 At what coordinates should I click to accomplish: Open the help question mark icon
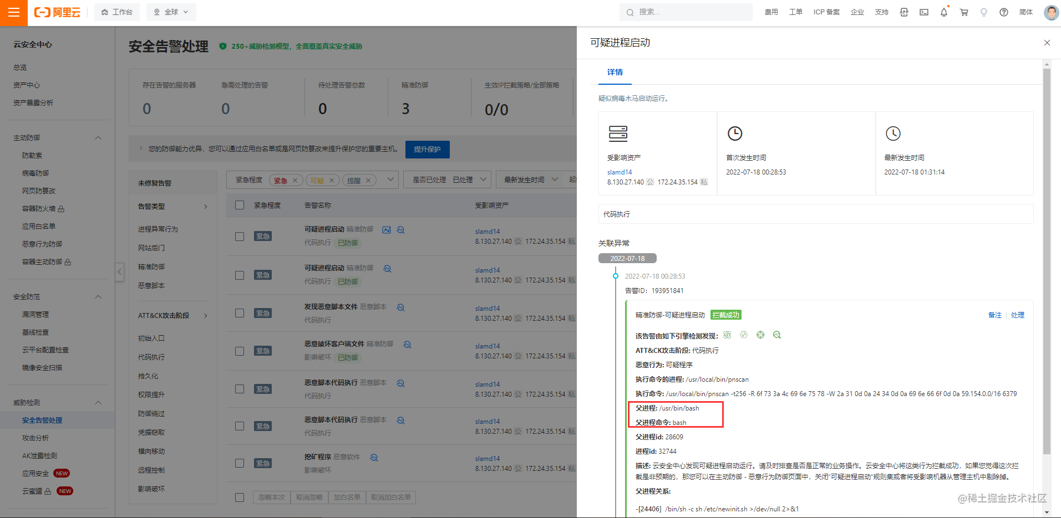[x=1004, y=12]
